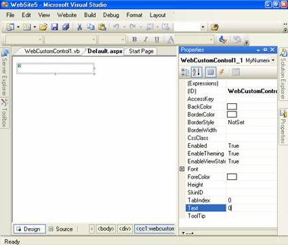Open the Solution Explorer side tab

(283, 74)
